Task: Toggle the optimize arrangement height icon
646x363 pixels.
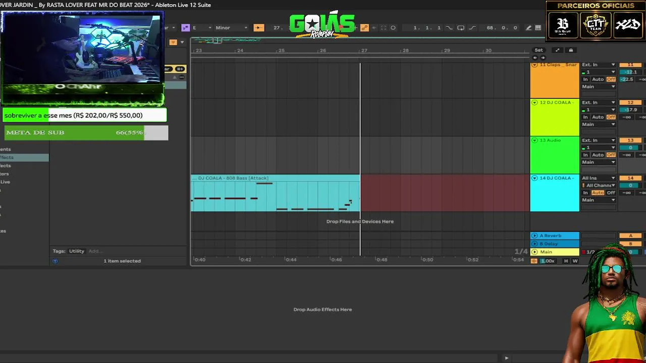Action: (x=557, y=50)
